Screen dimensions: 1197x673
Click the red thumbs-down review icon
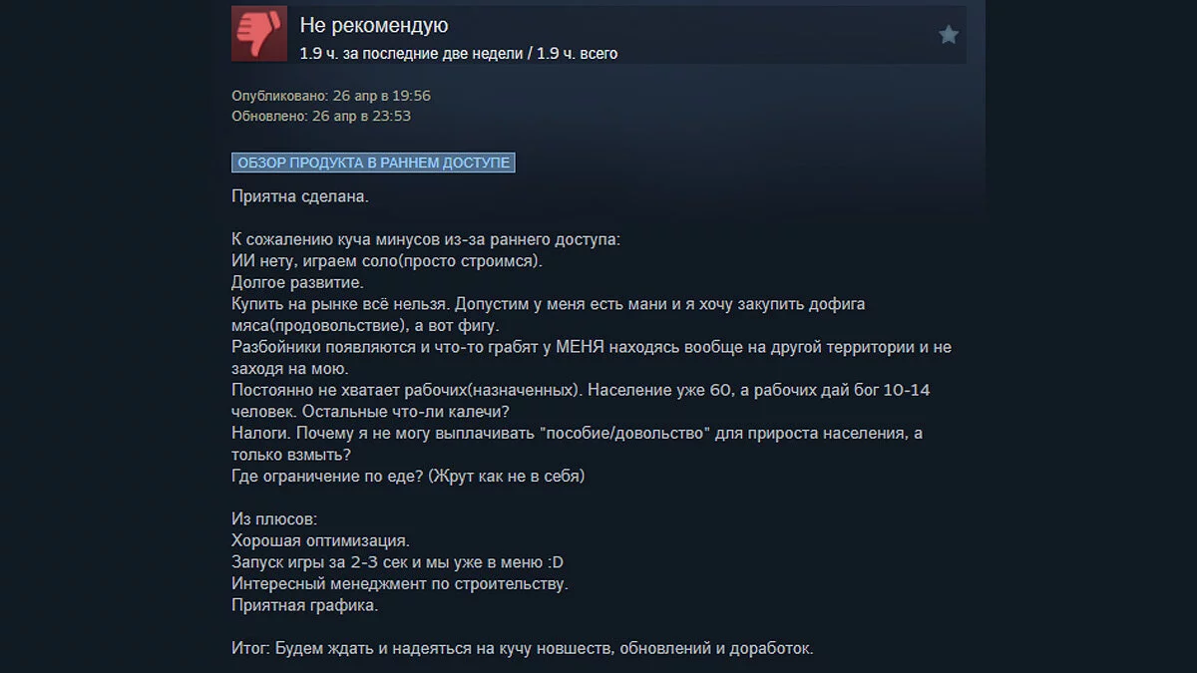(x=258, y=33)
